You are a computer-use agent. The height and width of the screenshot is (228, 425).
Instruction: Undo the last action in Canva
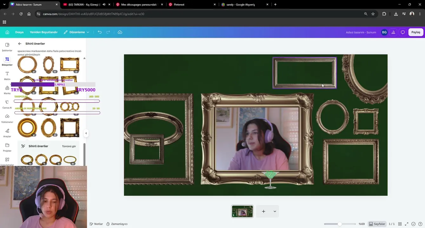(x=100, y=32)
